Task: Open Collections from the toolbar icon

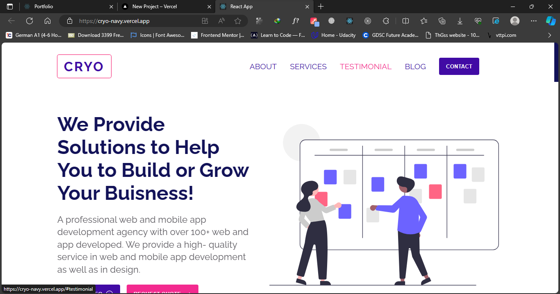Action: click(x=442, y=20)
